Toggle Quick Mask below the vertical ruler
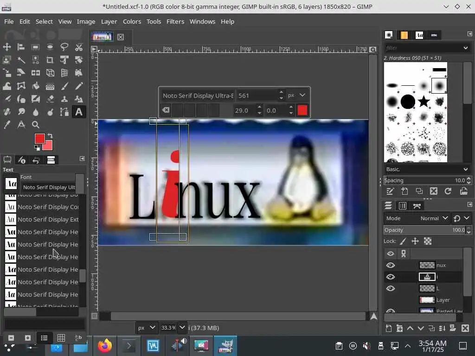Image resolution: width=475 pixels, height=356 pixels. click(x=95, y=316)
